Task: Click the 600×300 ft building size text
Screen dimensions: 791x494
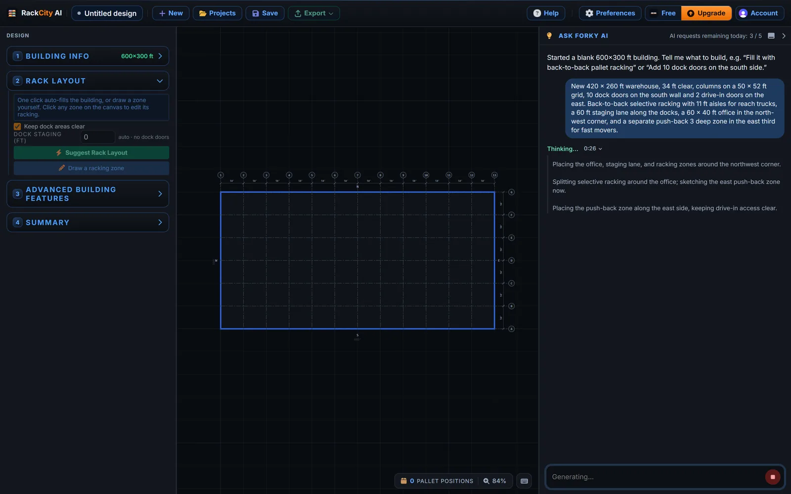Action: pyautogui.click(x=137, y=56)
